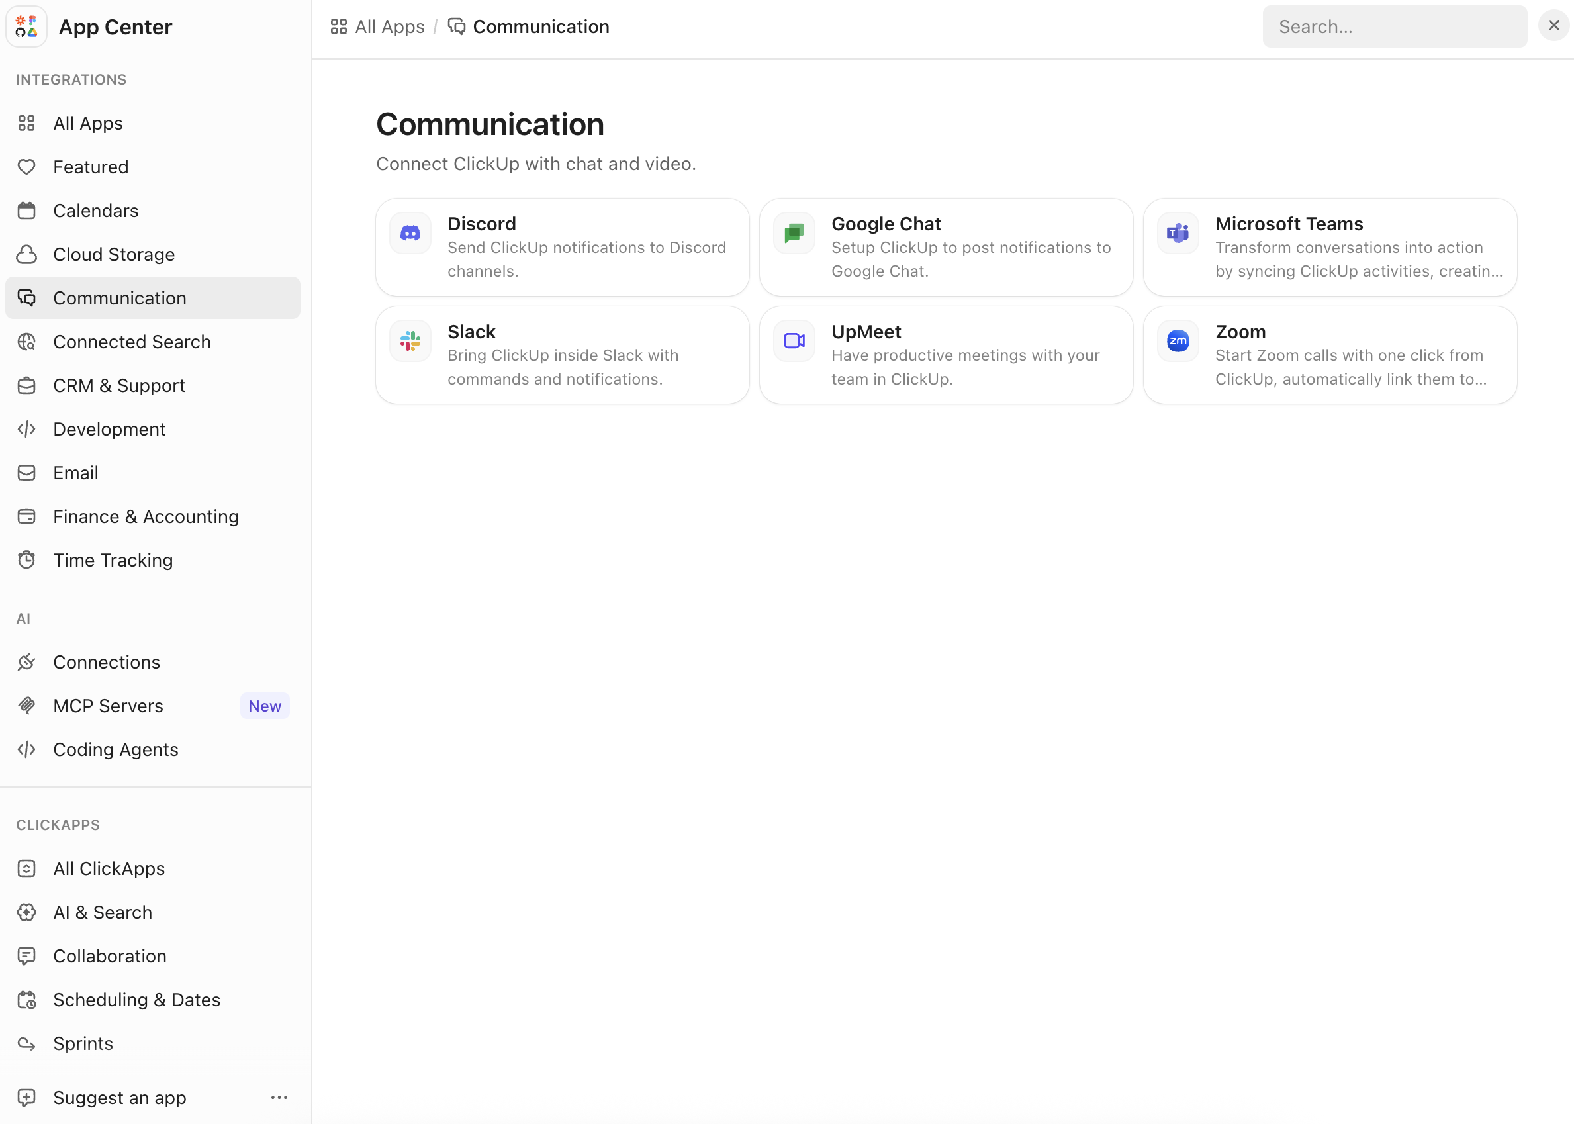Click the Slack logo icon
This screenshot has height=1124, width=1574.
pos(410,340)
